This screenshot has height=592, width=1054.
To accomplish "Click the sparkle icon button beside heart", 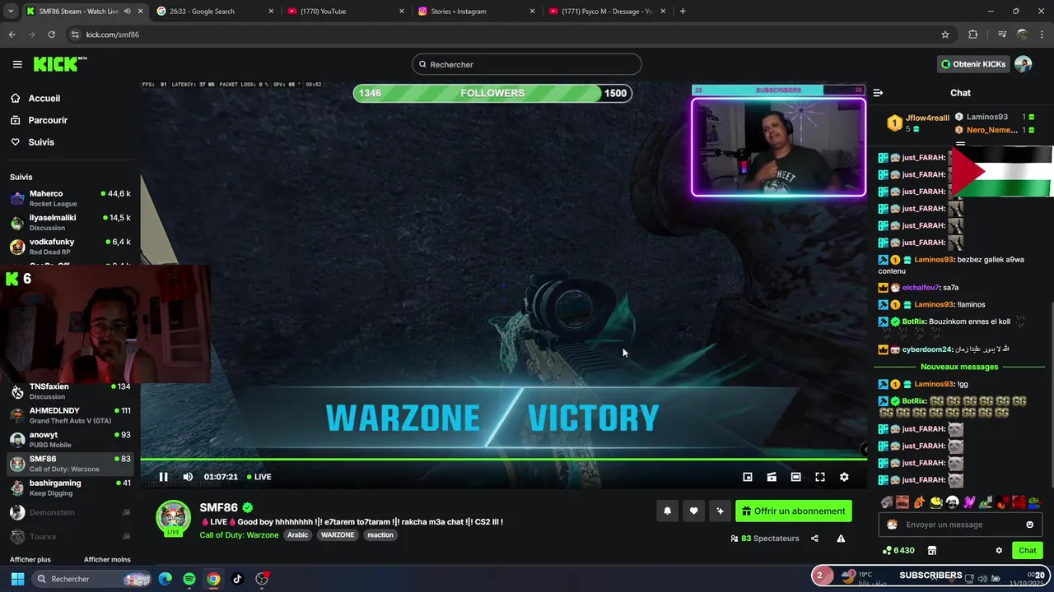I will tap(720, 511).
